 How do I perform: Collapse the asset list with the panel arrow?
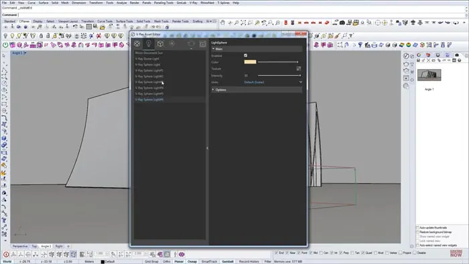tap(207, 148)
